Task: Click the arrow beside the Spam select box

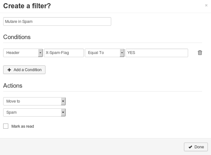Action: 63,112
